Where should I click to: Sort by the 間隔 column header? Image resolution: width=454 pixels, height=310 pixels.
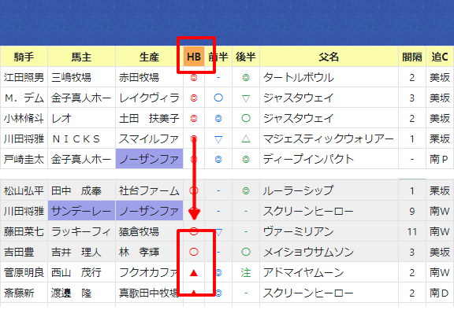coord(412,57)
